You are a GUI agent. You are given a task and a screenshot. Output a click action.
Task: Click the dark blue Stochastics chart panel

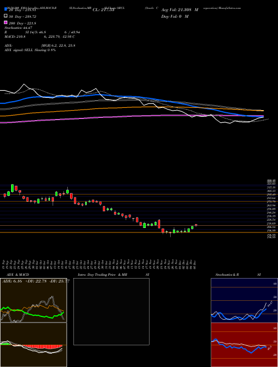pos(244,300)
